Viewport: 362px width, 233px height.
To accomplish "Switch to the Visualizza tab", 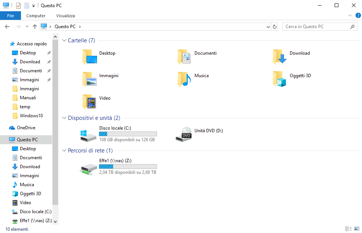I will click(x=66, y=16).
